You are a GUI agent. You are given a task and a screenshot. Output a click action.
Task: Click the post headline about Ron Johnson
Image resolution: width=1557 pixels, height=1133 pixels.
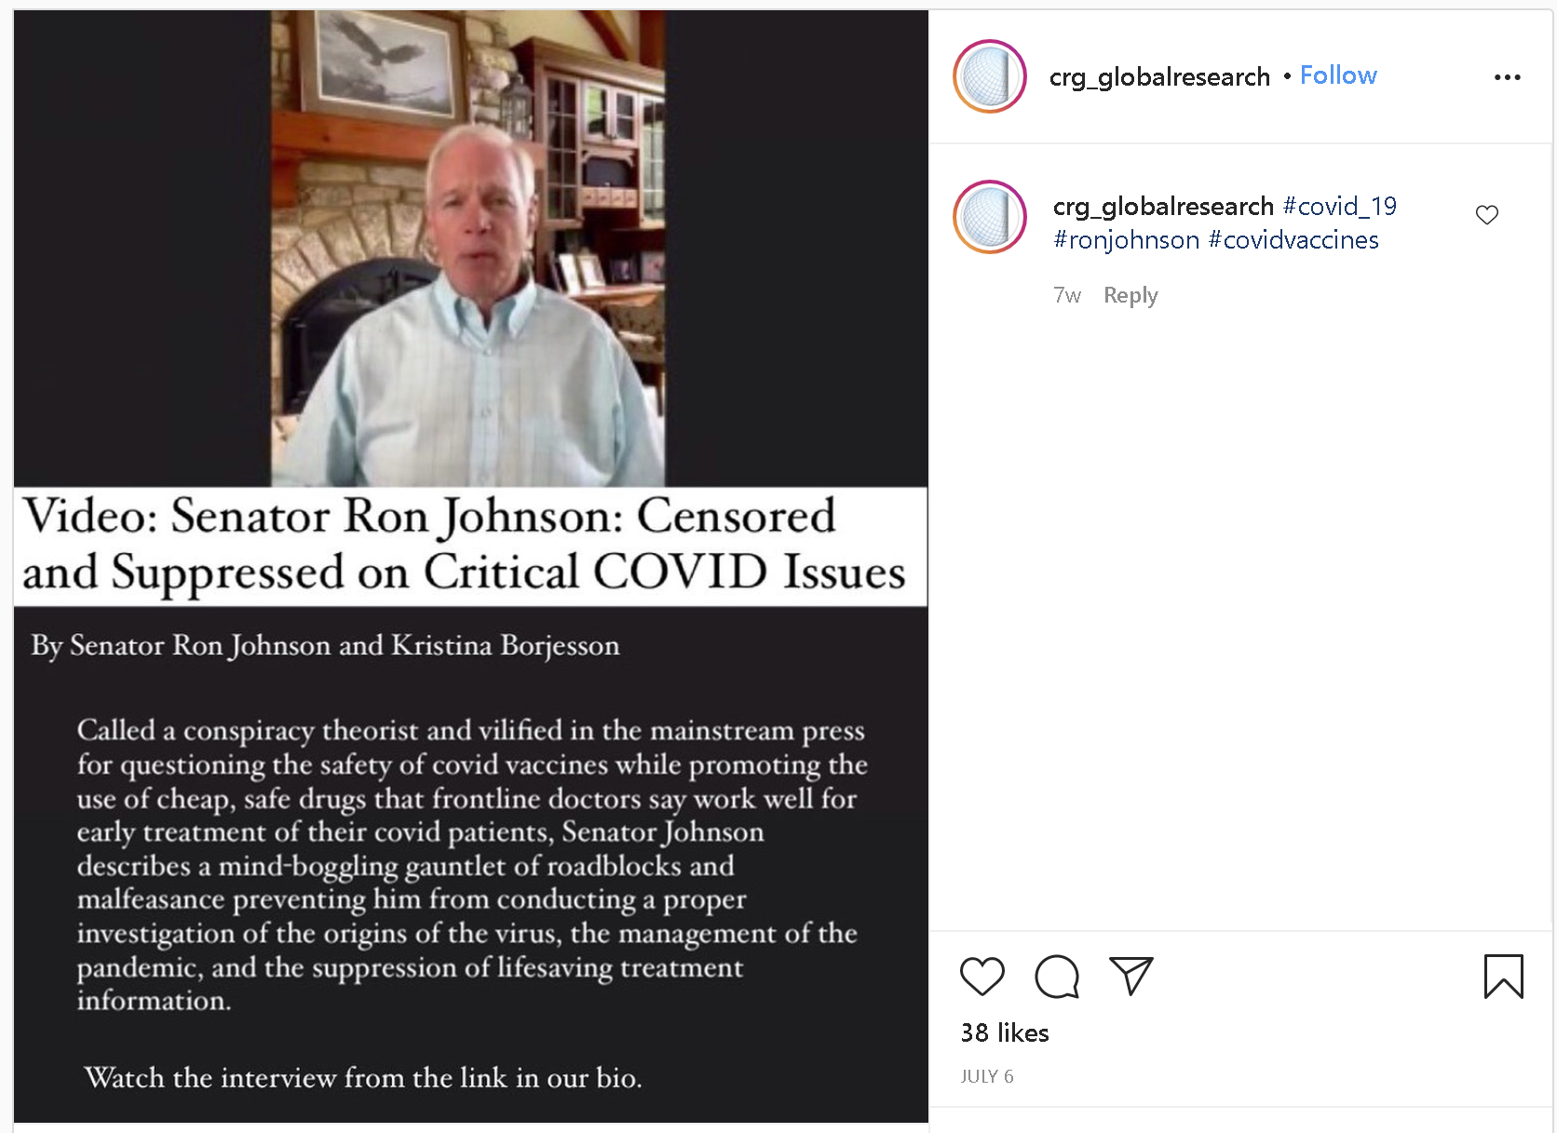(x=464, y=544)
